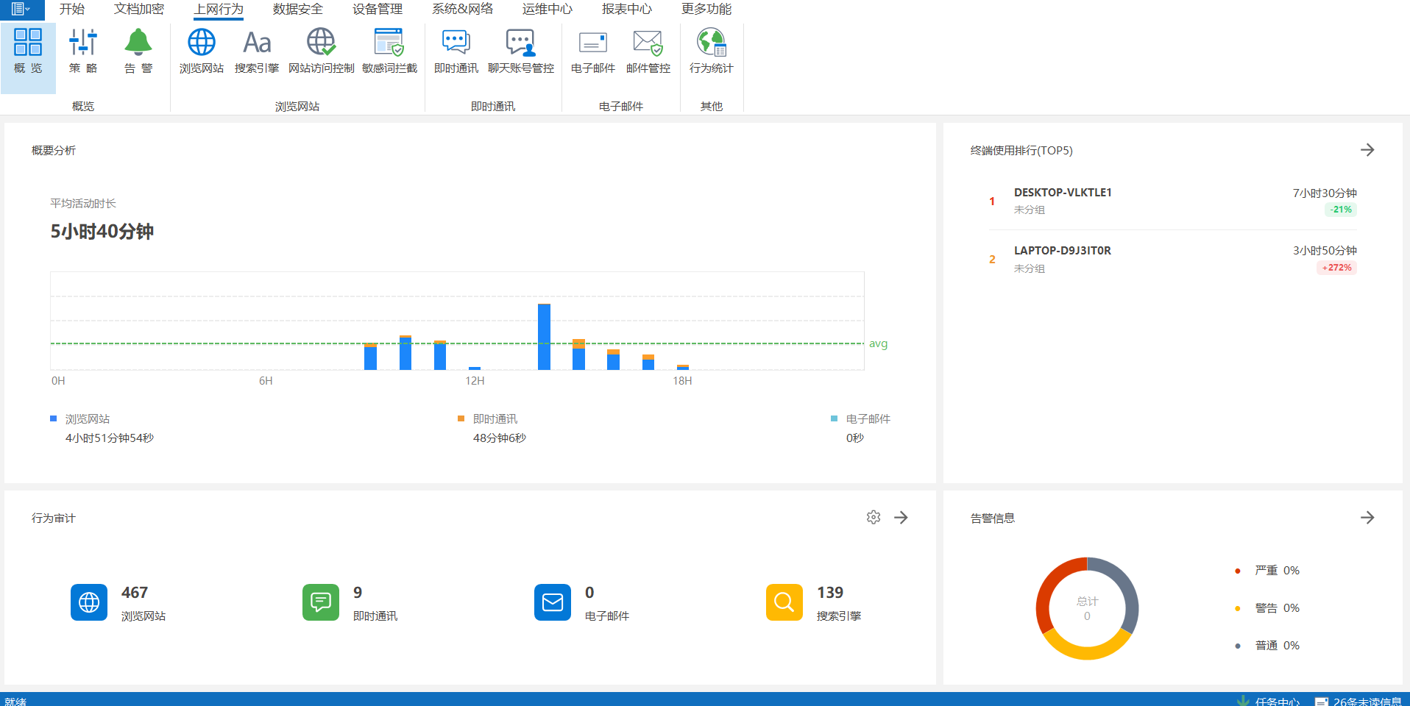Switch to the 设备管理 tab
The height and width of the screenshot is (706, 1410).
[378, 9]
